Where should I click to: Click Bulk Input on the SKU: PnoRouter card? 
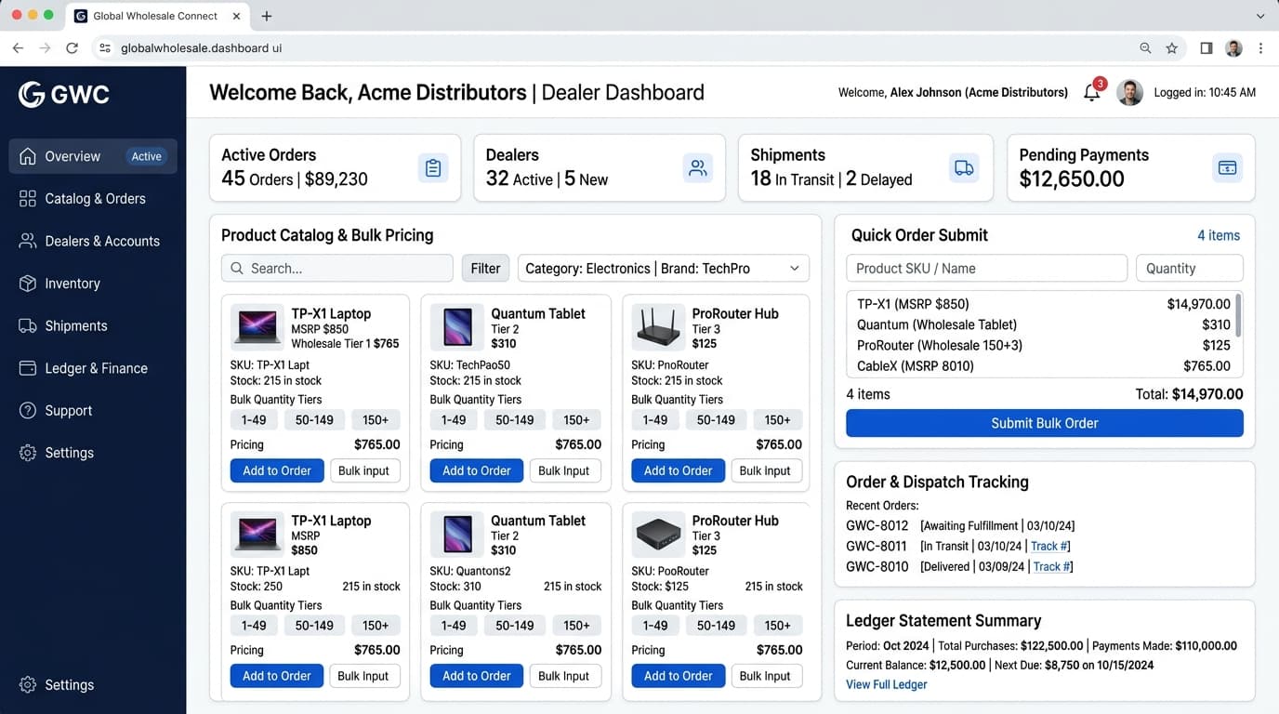pyautogui.click(x=765, y=470)
